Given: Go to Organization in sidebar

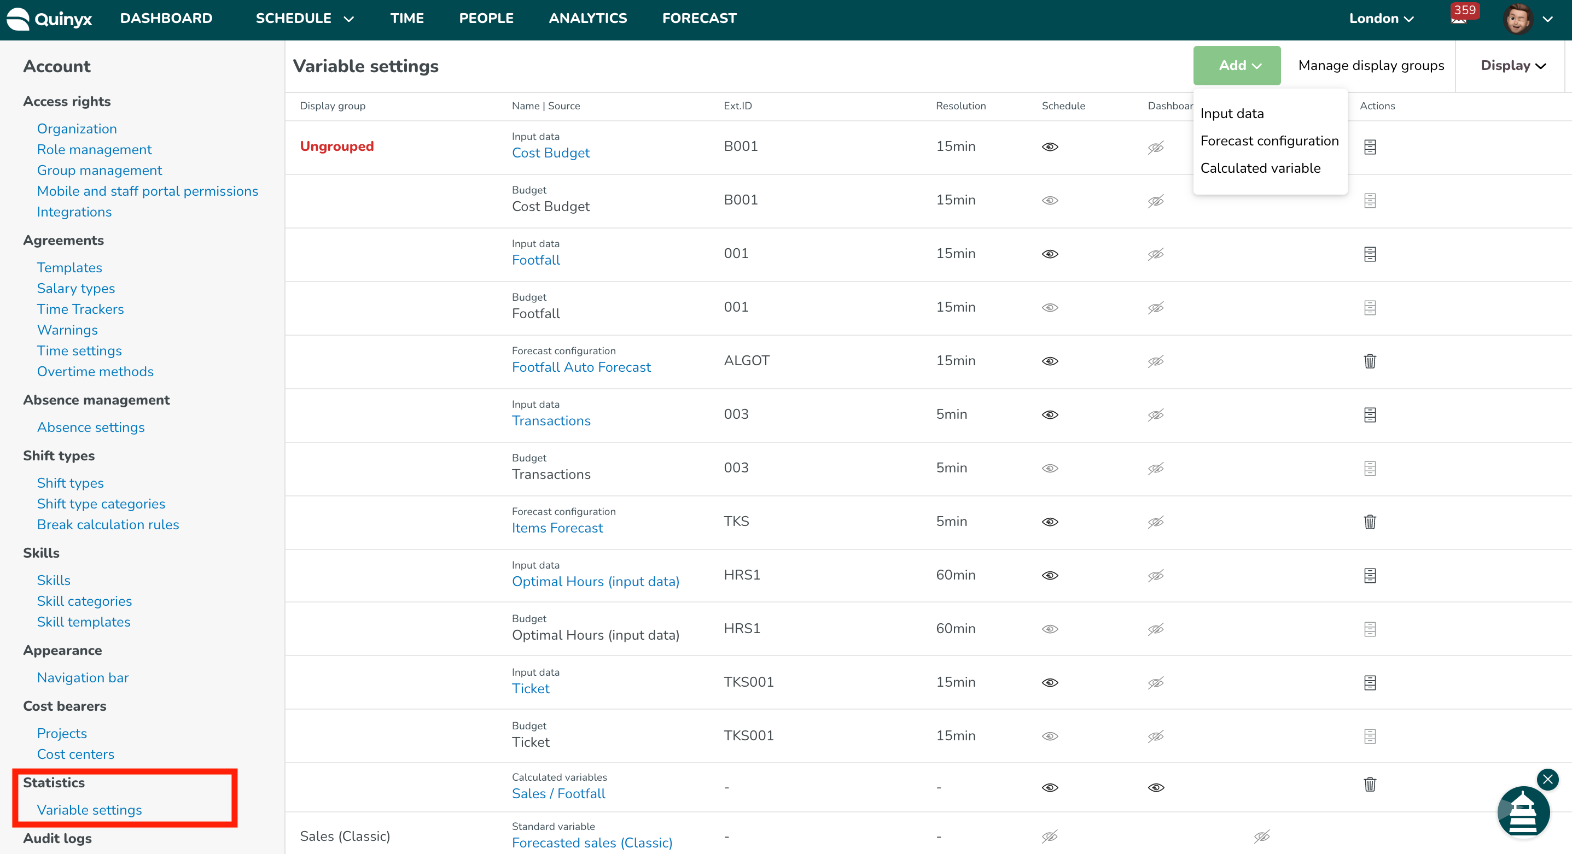Looking at the screenshot, I should [77, 128].
